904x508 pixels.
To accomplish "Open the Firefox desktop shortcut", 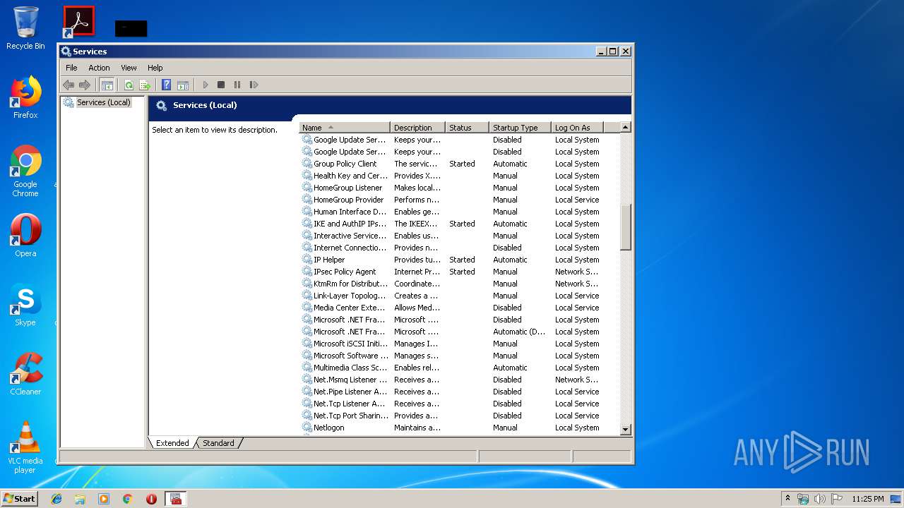I will click(x=25, y=97).
